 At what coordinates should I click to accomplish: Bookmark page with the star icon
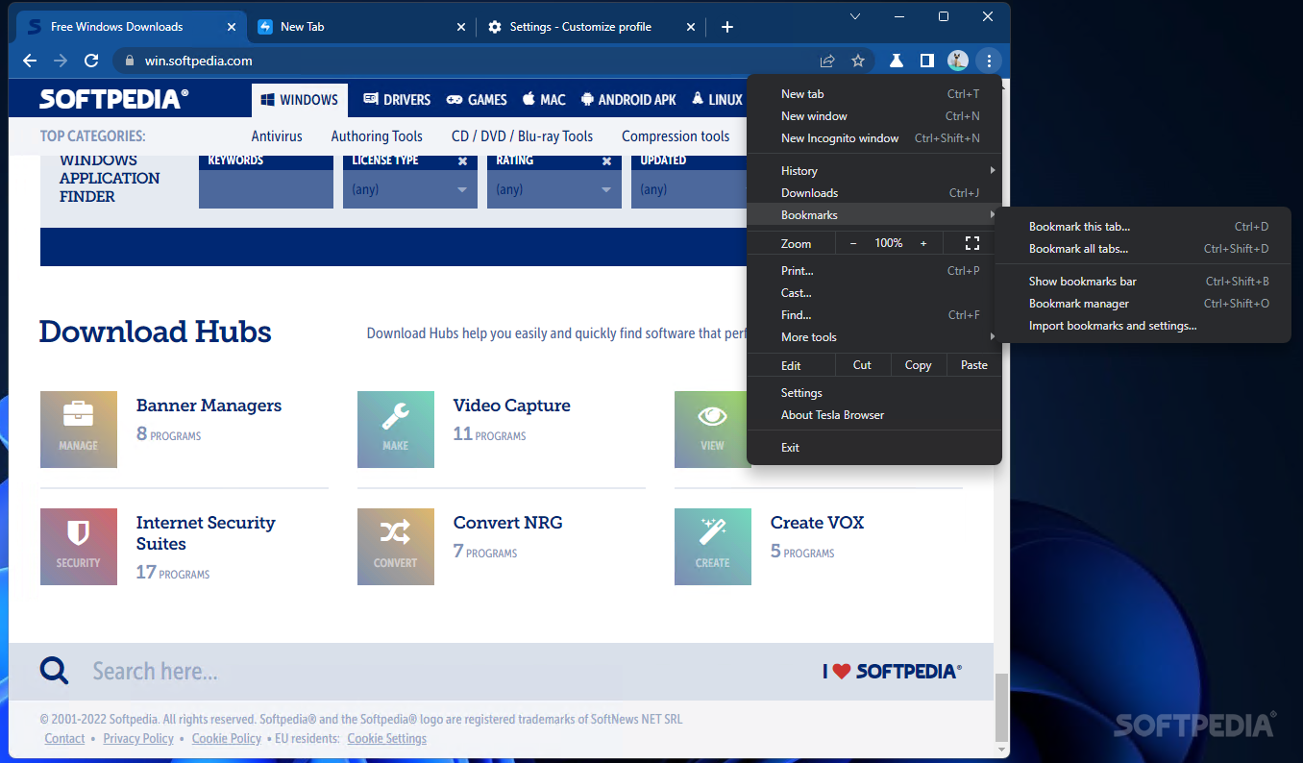[x=858, y=61]
